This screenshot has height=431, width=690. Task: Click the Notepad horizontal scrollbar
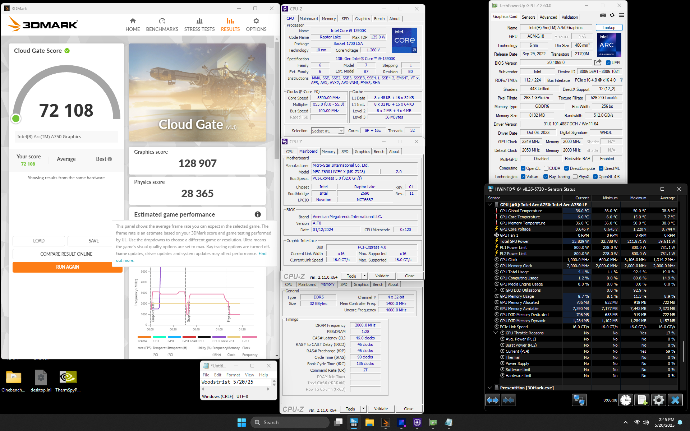pyautogui.click(x=235, y=389)
